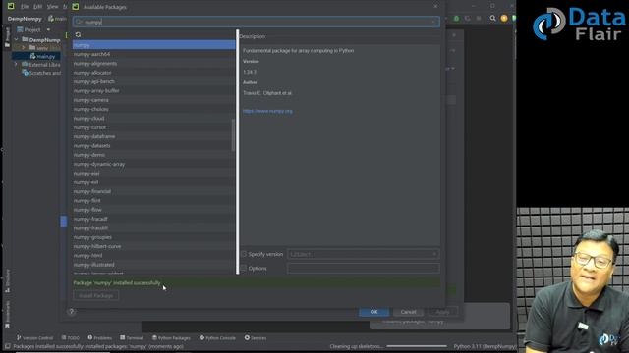Clear the package search field
This screenshot has width=629, height=353.
[433, 22]
